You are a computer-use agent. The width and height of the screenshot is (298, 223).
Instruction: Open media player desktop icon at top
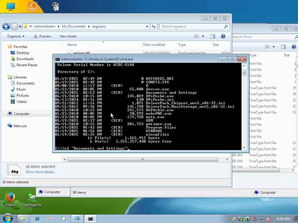pyautogui.click(x=55, y=6)
